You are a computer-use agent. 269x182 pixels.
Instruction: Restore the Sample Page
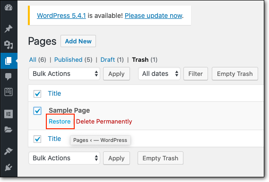[60, 122]
